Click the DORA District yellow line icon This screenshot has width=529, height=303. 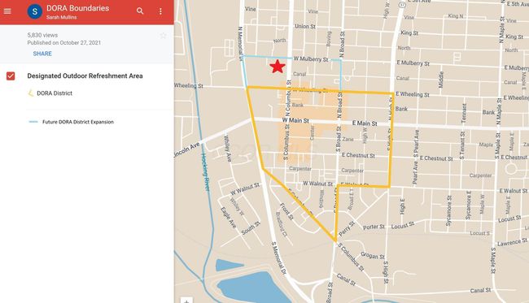[x=31, y=93]
